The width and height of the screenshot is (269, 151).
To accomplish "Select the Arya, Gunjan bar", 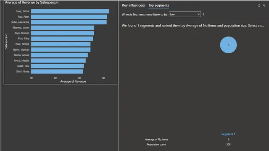I will (63, 33).
